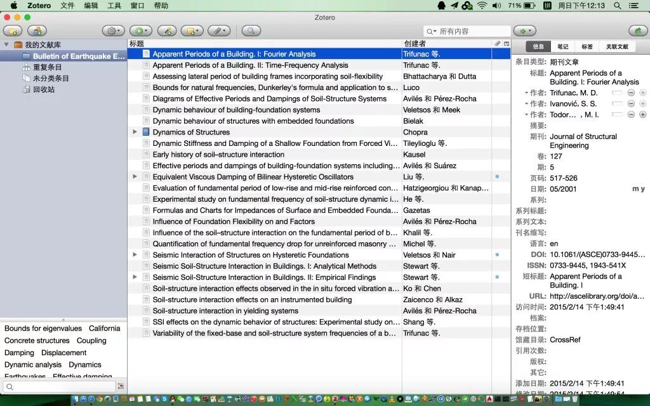Toggle name field mode for Todor… author
The height and width of the screenshot is (406, 650).
[x=617, y=114]
